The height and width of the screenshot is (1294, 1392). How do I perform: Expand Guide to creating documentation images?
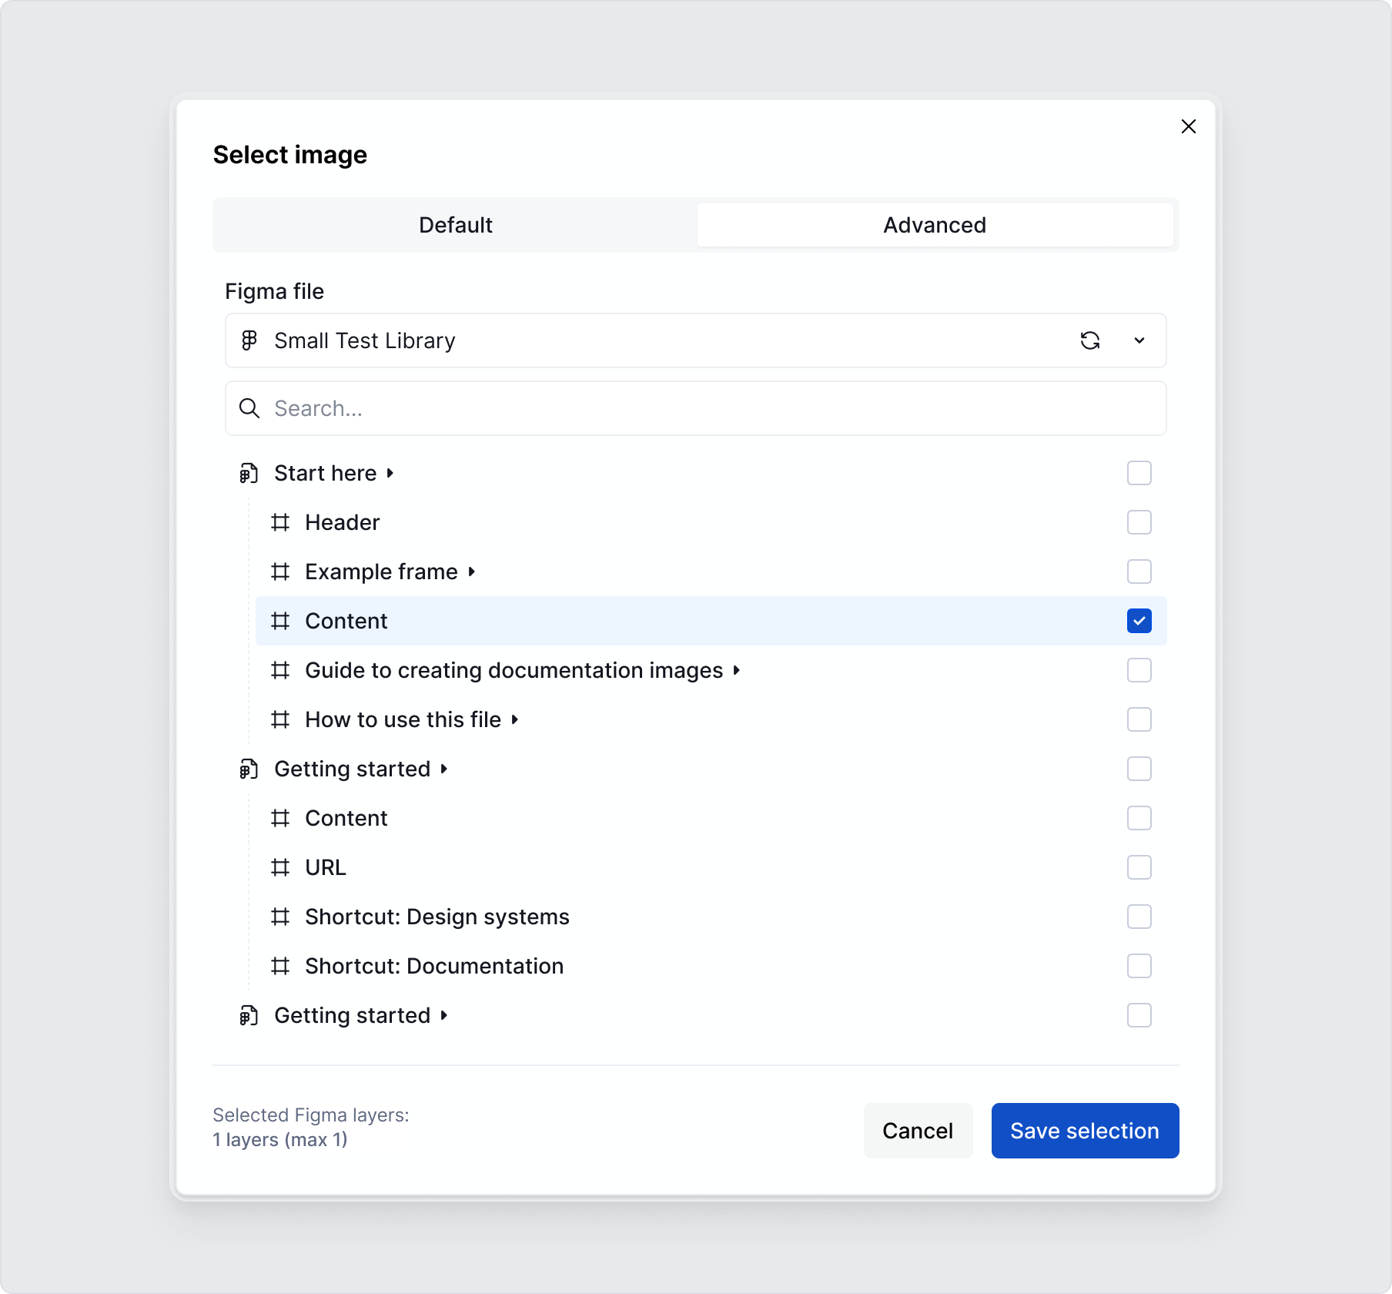point(736,670)
